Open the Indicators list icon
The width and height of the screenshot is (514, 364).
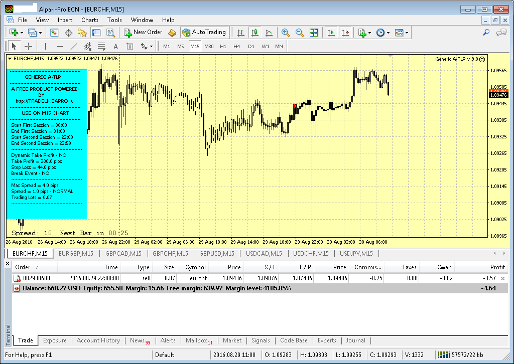(362, 33)
